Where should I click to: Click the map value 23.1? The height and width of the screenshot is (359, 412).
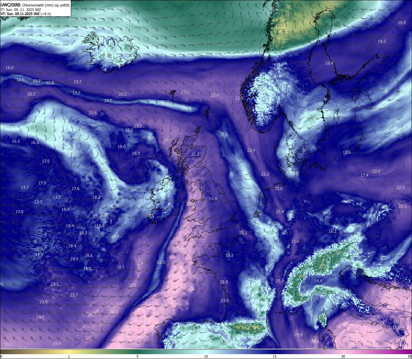(185, 92)
